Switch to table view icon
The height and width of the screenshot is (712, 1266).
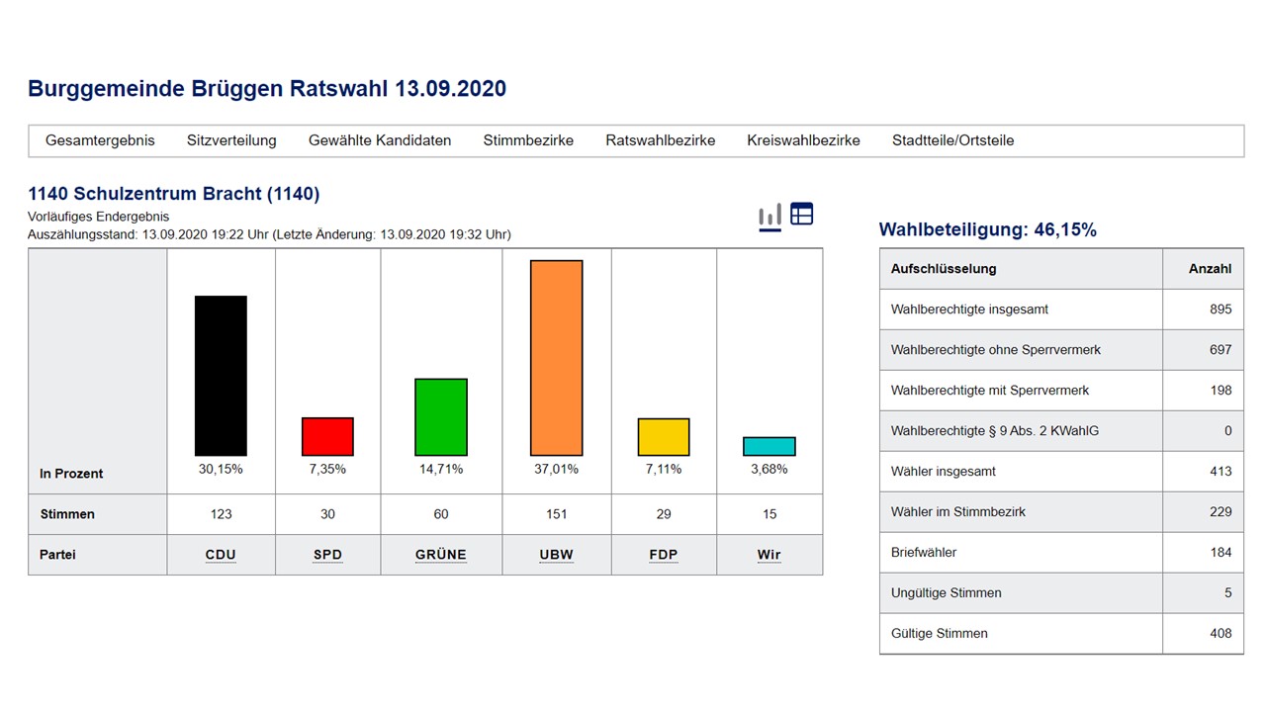tap(802, 214)
